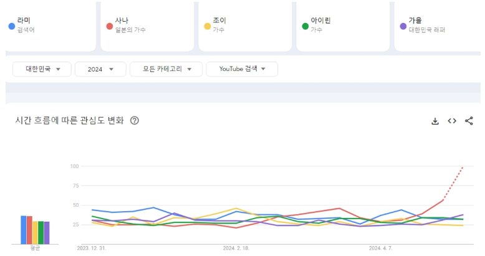The height and width of the screenshot is (256, 485).
Task: Click the 2024. 2. 18. axis label
Action: coord(236,248)
